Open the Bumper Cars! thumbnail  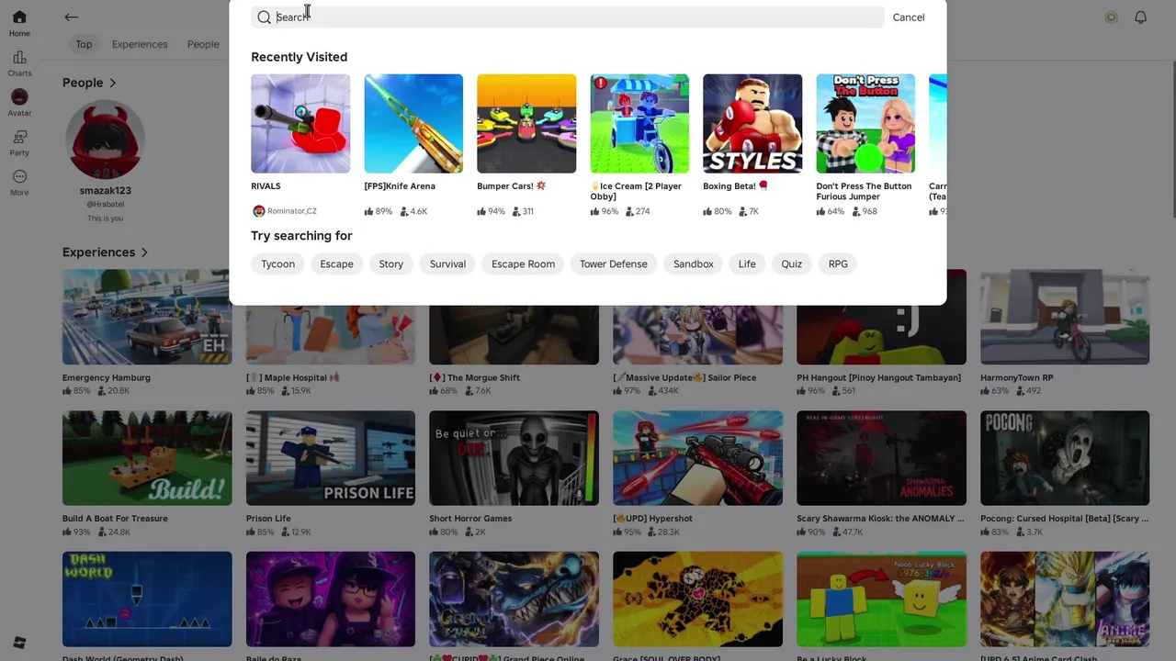526,124
